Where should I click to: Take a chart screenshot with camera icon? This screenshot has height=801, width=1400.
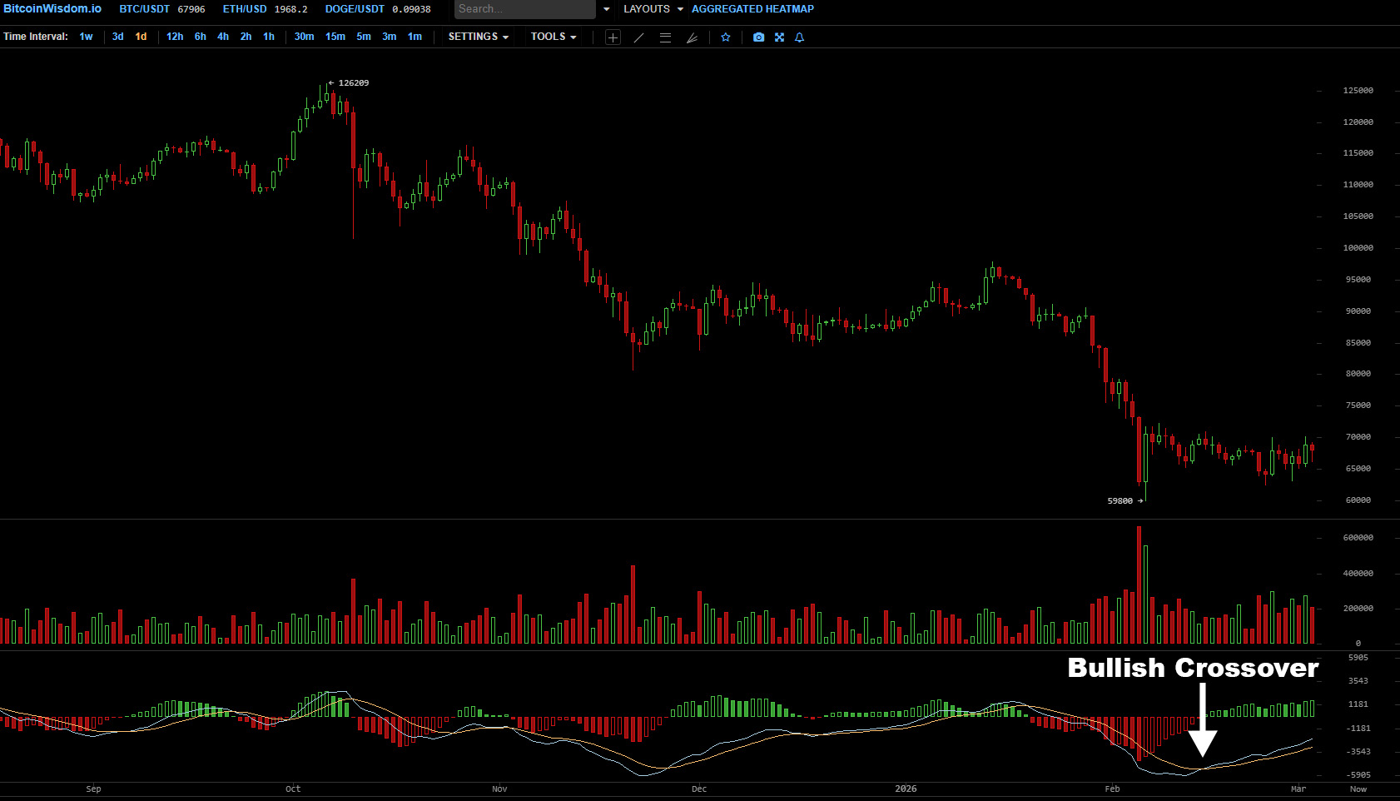point(758,37)
